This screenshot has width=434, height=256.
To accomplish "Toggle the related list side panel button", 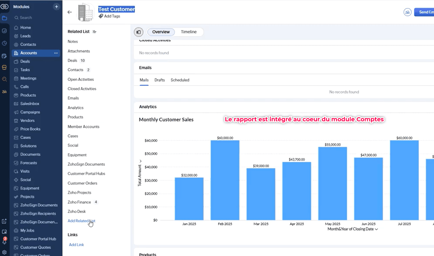I will coord(139,32).
